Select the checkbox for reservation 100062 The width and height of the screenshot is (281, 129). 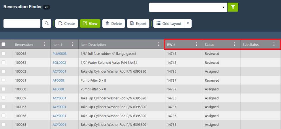[x=3, y=71]
